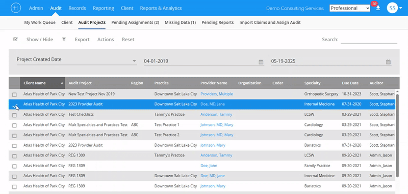Check the Test Checklists row checkbox
Image resolution: width=408 pixels, height=194 pixels.
coord(14,115)
